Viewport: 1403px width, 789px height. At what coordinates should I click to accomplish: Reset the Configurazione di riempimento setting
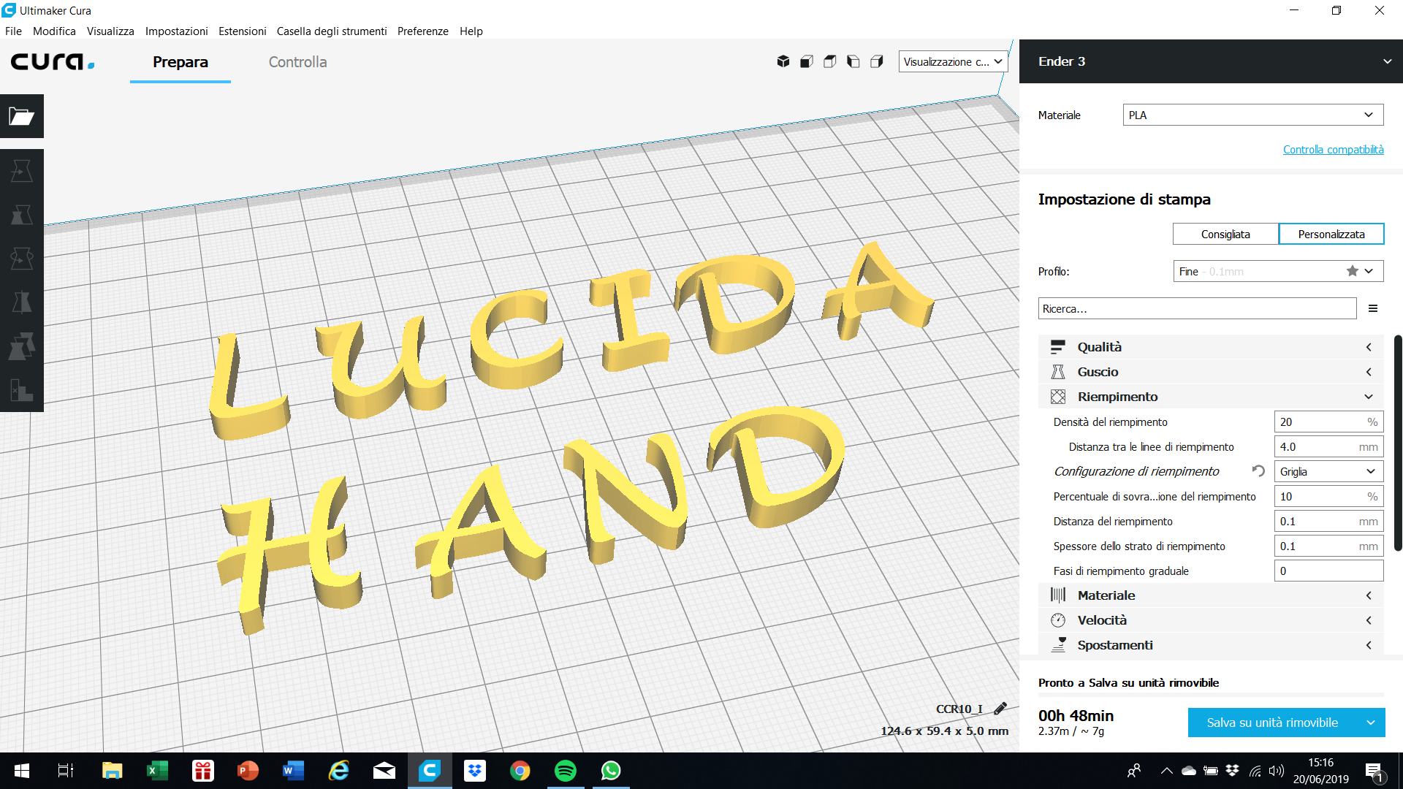tap(1258, 471)
